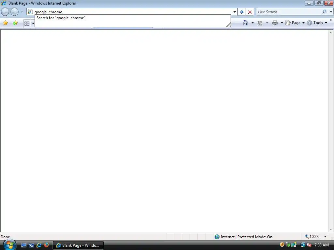
Task: Click the Add to Favorites icon
Action: coord(15,23)
